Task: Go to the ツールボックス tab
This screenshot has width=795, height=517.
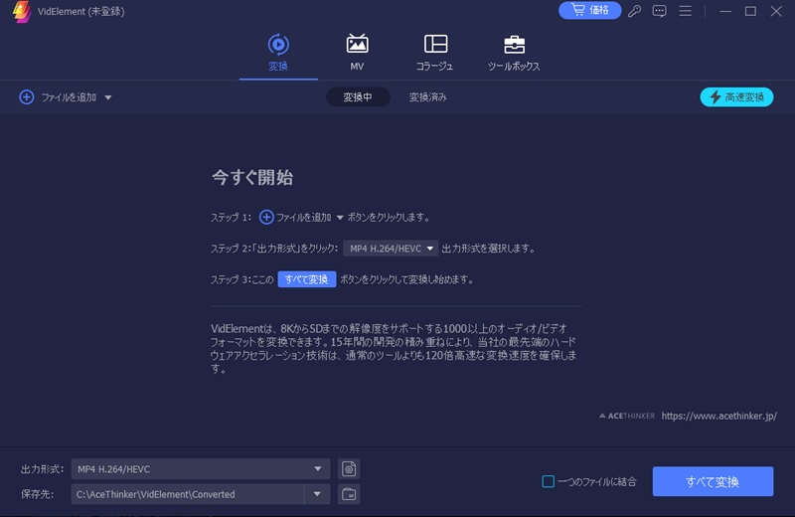Action: pyautogui.click(x=514, y=53)
